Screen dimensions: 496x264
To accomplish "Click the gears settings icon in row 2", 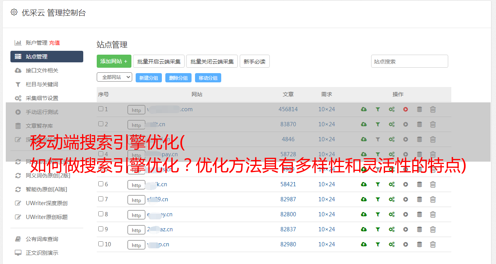I will (392, 124).
